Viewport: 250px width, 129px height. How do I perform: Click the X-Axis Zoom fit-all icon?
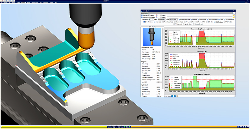(178, 96)
